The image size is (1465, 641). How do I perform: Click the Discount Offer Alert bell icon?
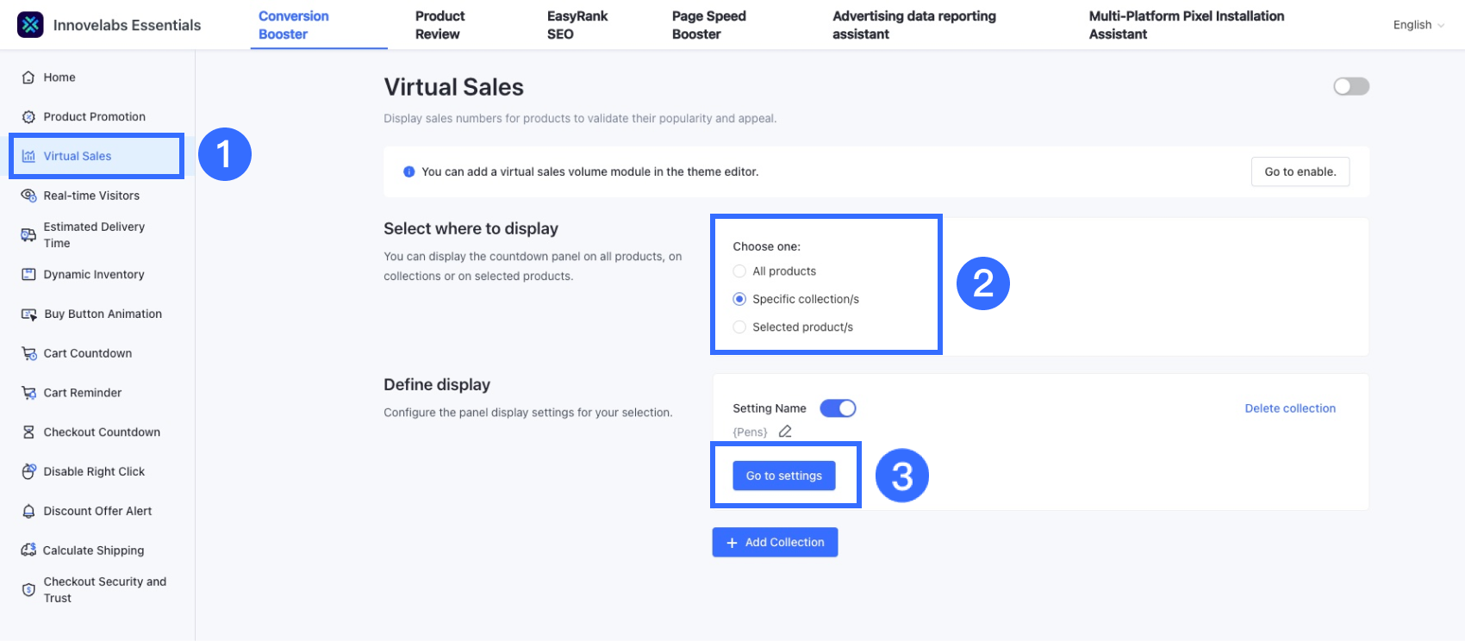pos(28,511)
